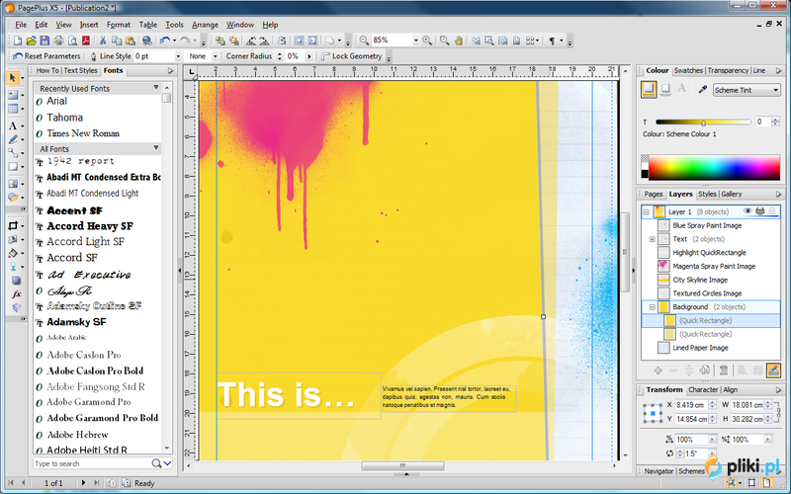791x494 pixels.
Task: Collapse the Recently Used Fonts section
Action: [156, 88]
